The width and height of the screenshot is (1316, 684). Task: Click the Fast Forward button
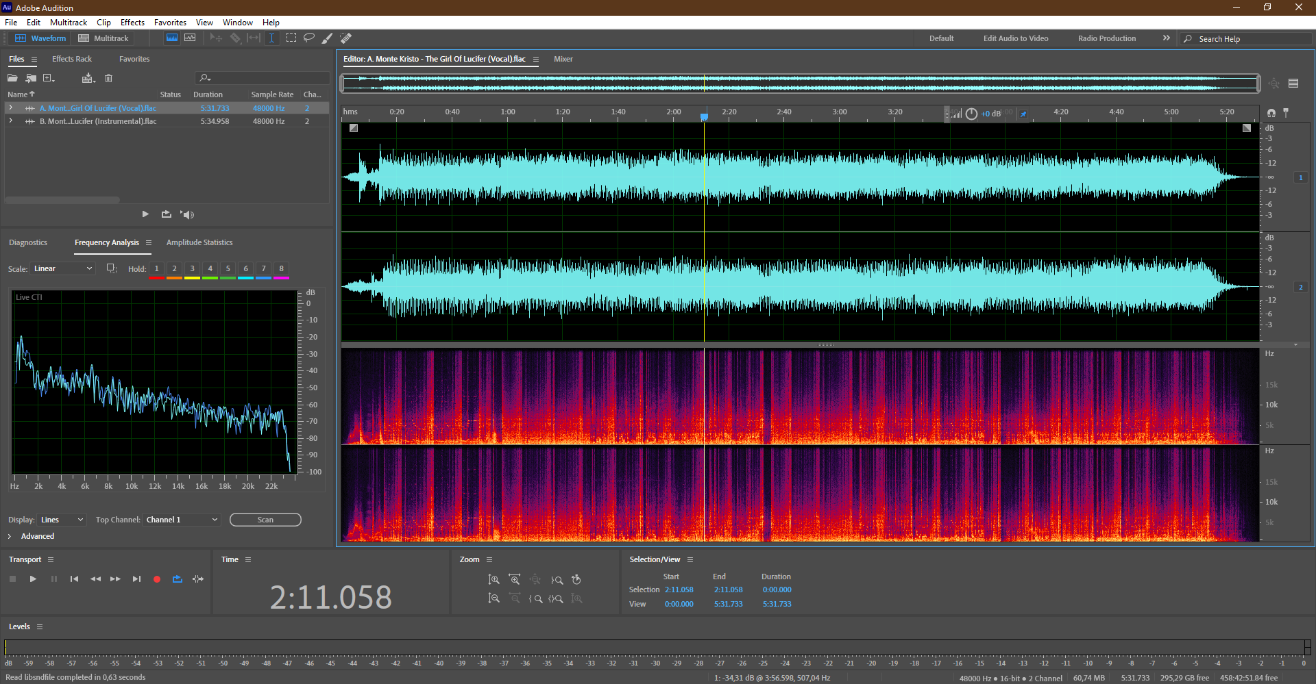tap(115, 579)
